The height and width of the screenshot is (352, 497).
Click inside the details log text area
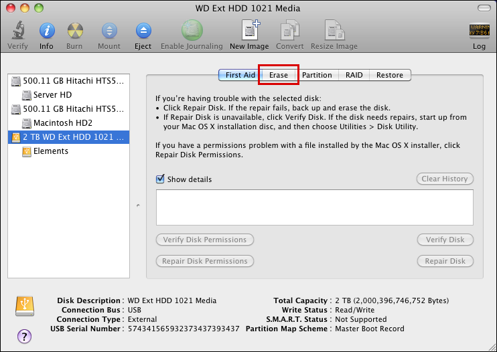coord(314,207)
